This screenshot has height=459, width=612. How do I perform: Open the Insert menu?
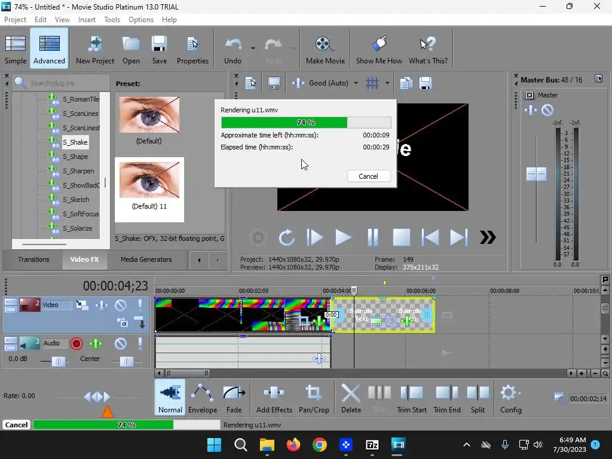pyautogui.click(x=87, y=20)
